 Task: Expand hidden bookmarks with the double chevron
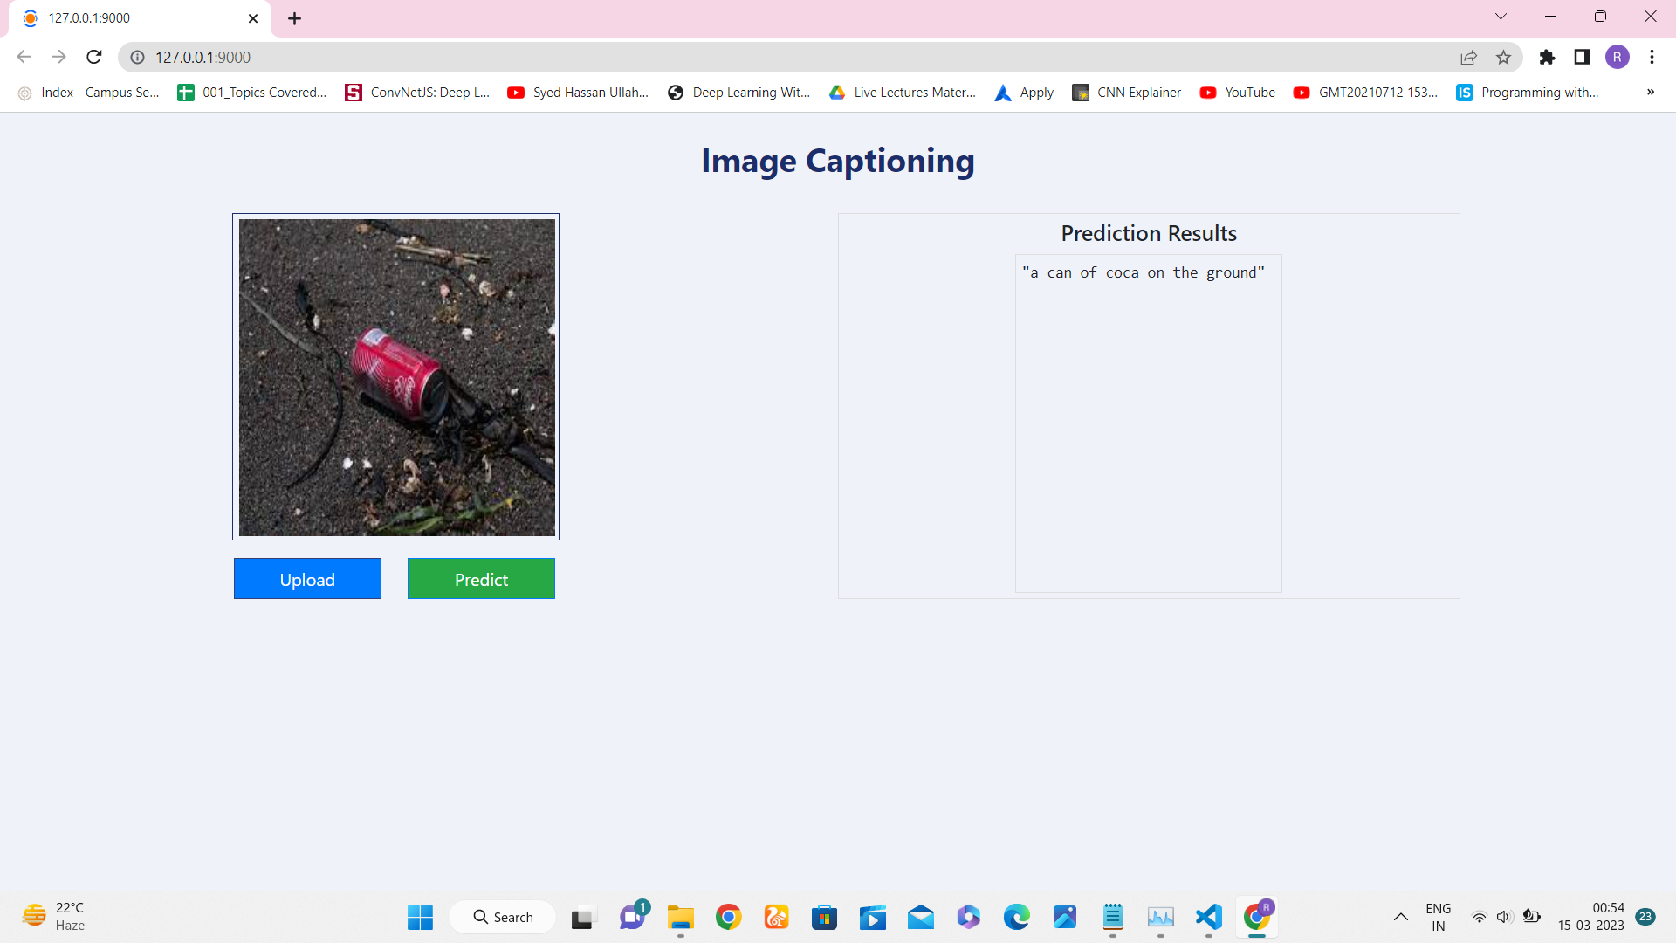point(1651,92)
